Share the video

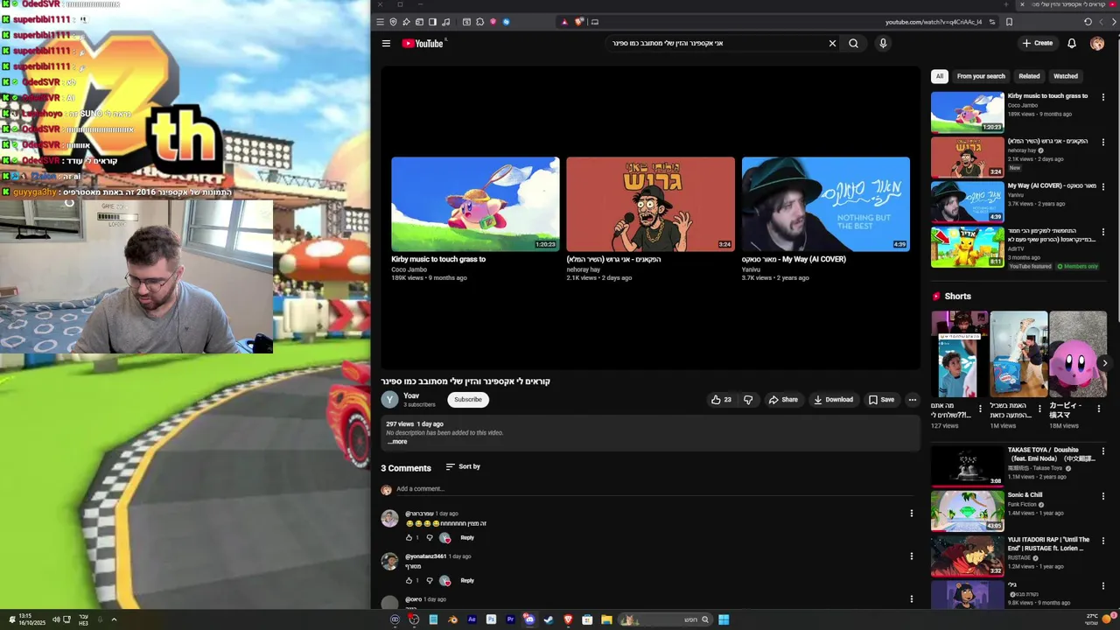783,400
